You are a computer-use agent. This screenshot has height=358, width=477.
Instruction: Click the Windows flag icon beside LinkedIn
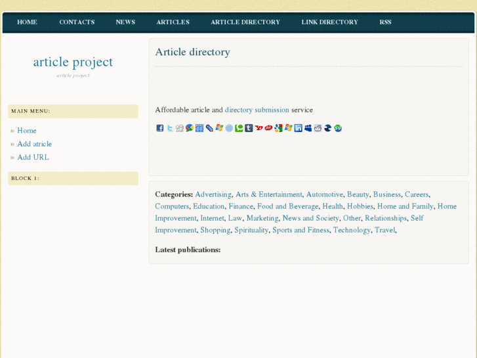pyautogui.click(x=289, y=128)
